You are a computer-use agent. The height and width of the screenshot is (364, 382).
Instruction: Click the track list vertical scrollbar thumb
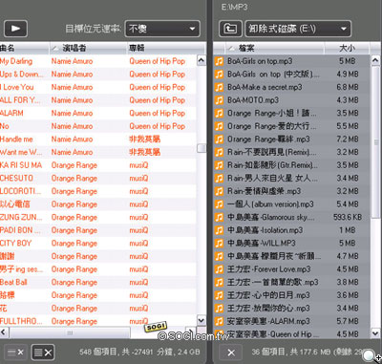pyautogui.click(x=202, y=148)
